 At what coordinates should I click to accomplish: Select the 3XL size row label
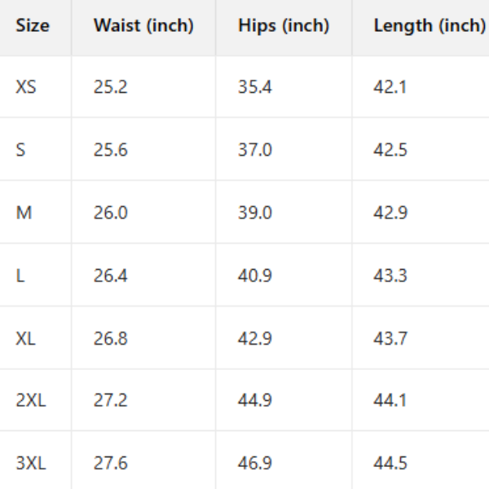[31, 463]
